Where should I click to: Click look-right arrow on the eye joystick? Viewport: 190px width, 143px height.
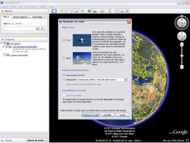coord(185,23)
